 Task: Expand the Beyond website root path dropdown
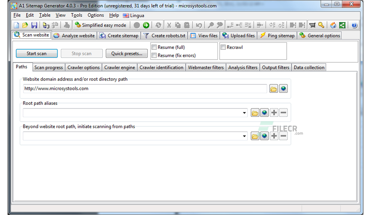[x=245, y=136]
